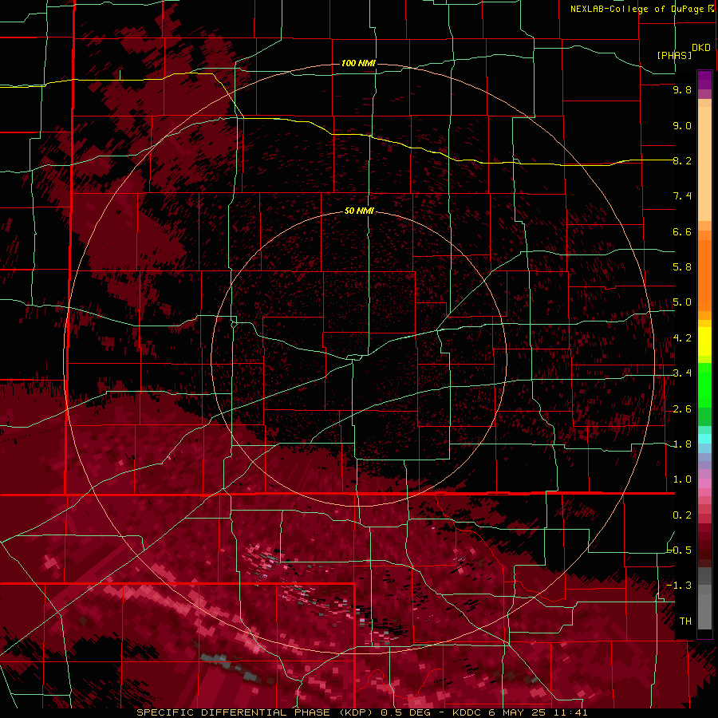Click the 9.8 value on the scale
This screenshot has height=718, width=718.
682,89
